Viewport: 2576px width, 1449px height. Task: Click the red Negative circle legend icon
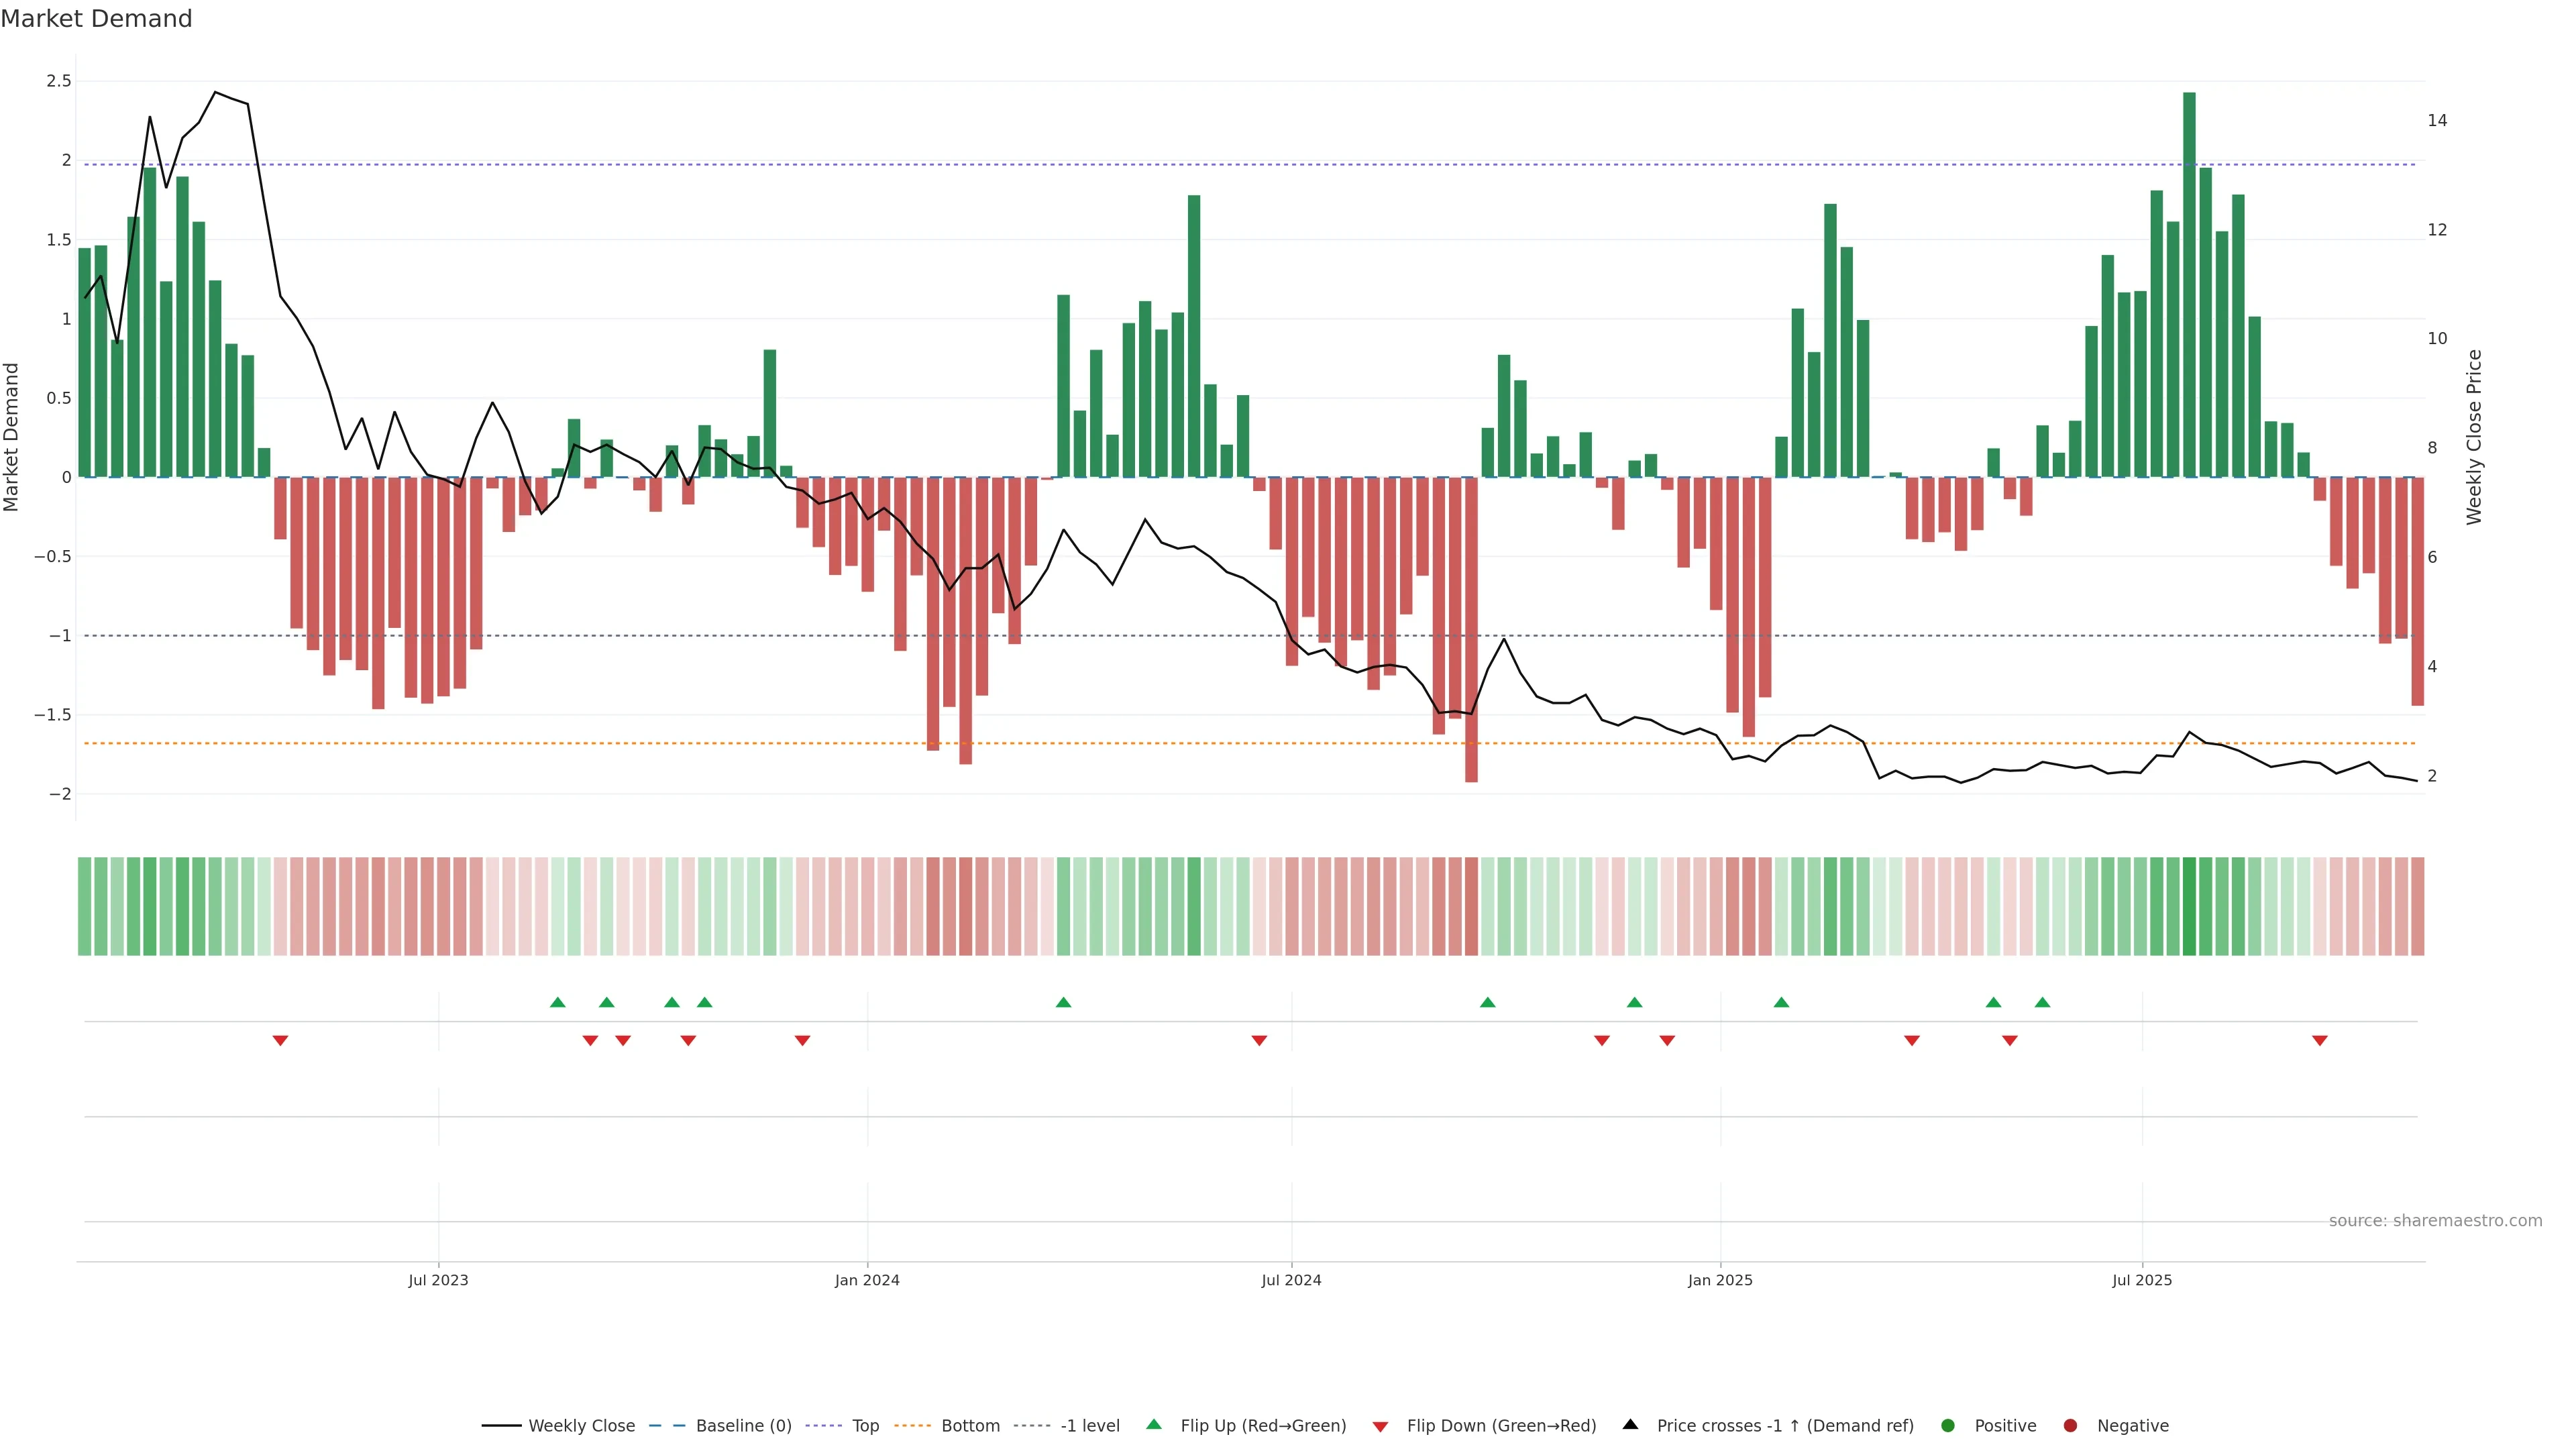(x=2070, y=1426)
